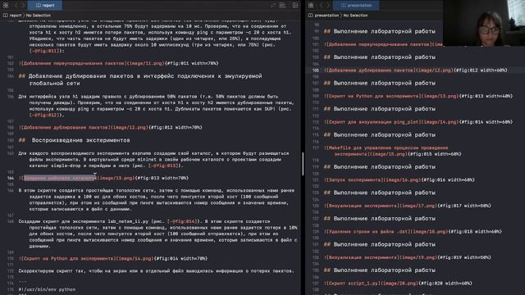The height and width of the screenshot is (295, 525).
Task: Click presentation line with image/17.png fig:017
Action: tap(407, 206)
